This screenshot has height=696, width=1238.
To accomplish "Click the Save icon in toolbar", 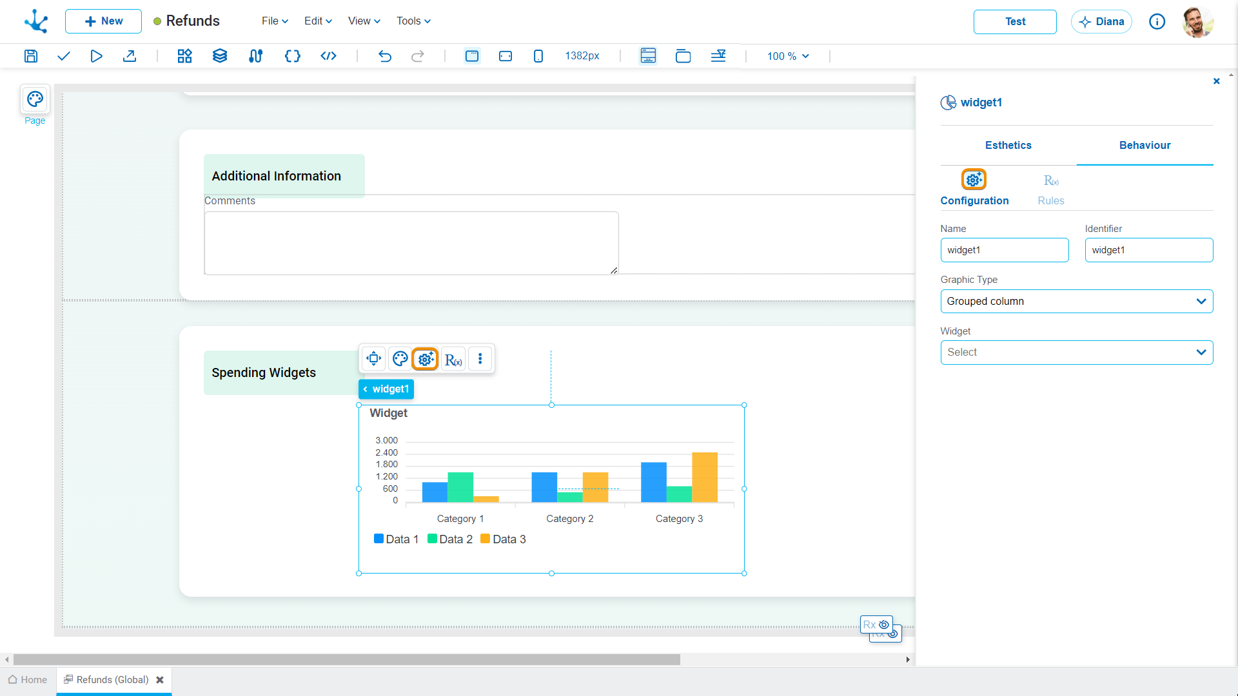I will (31, 56).
